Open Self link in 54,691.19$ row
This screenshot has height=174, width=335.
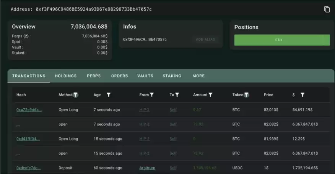pos(173,110)
